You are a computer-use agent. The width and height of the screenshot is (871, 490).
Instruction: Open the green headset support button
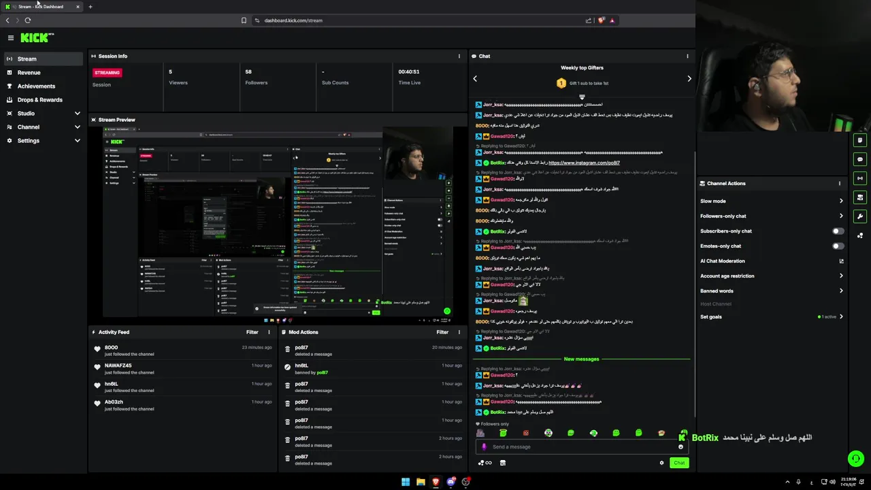pyautogui.click(x=856, y=459)
